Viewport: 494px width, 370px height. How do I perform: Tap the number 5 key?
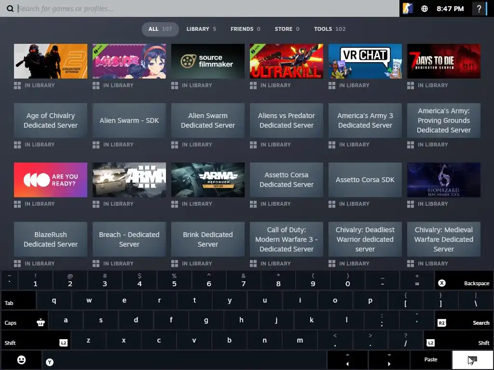pyautogui.click(x=174, y=281)
